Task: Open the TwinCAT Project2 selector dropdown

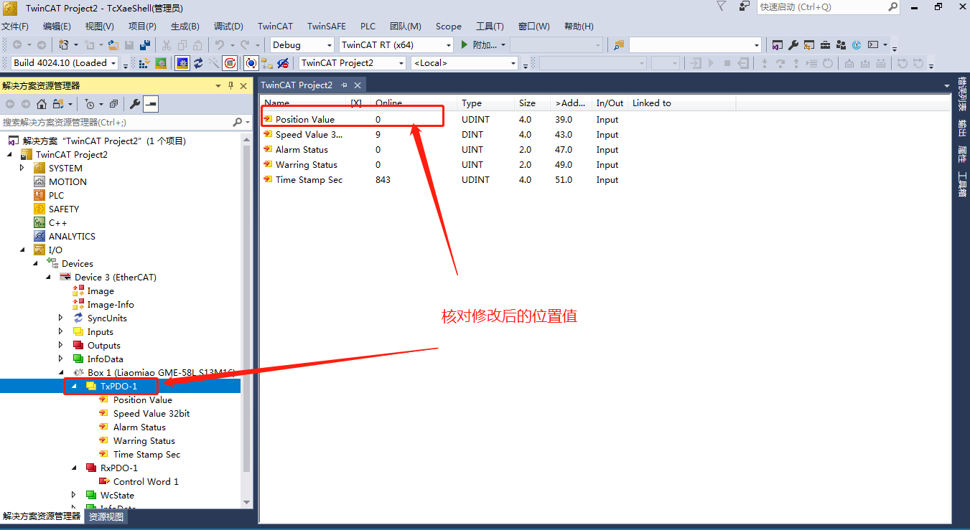Action: [x=353, y=62]
